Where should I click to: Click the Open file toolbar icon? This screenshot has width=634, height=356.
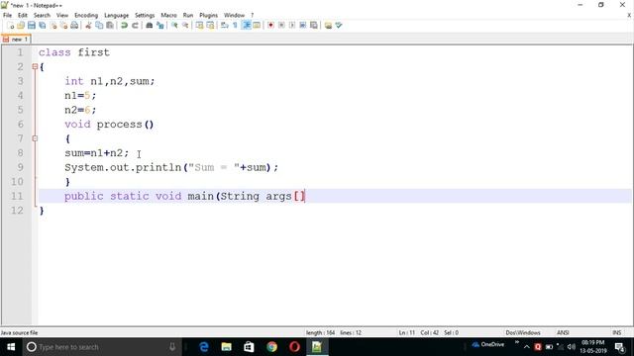pos(21,26)
